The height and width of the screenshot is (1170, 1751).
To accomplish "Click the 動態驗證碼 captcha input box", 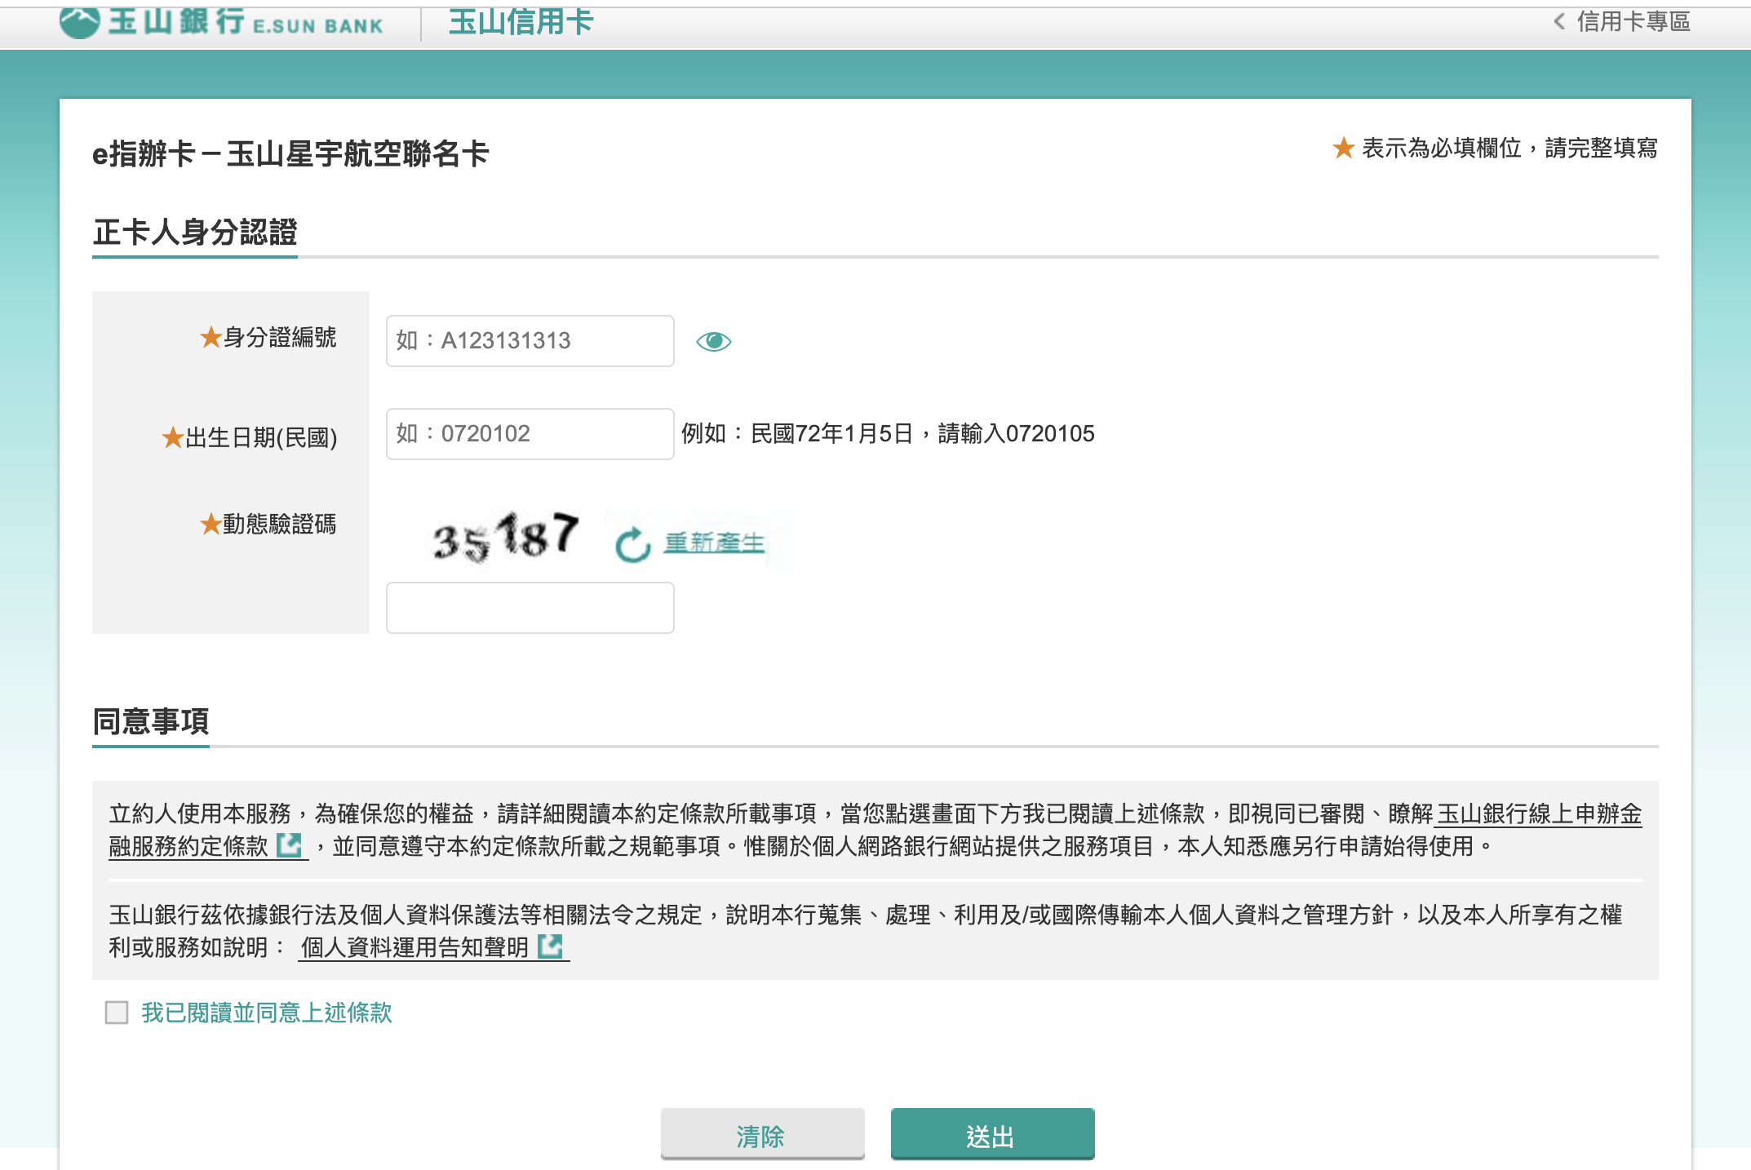I will [530, 608].
